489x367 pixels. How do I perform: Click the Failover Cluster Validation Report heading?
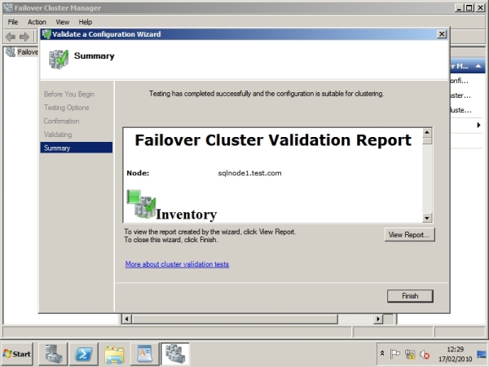[x=273, y=139]
